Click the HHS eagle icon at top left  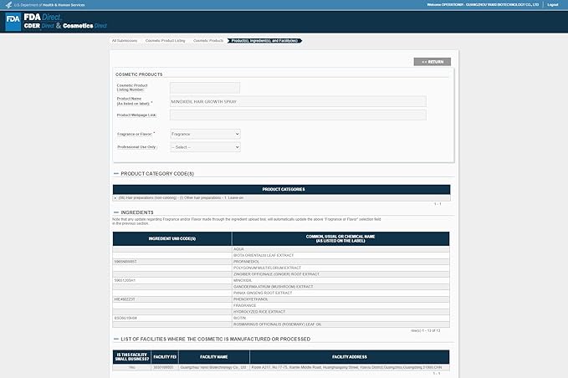click(x=5, y=3)
